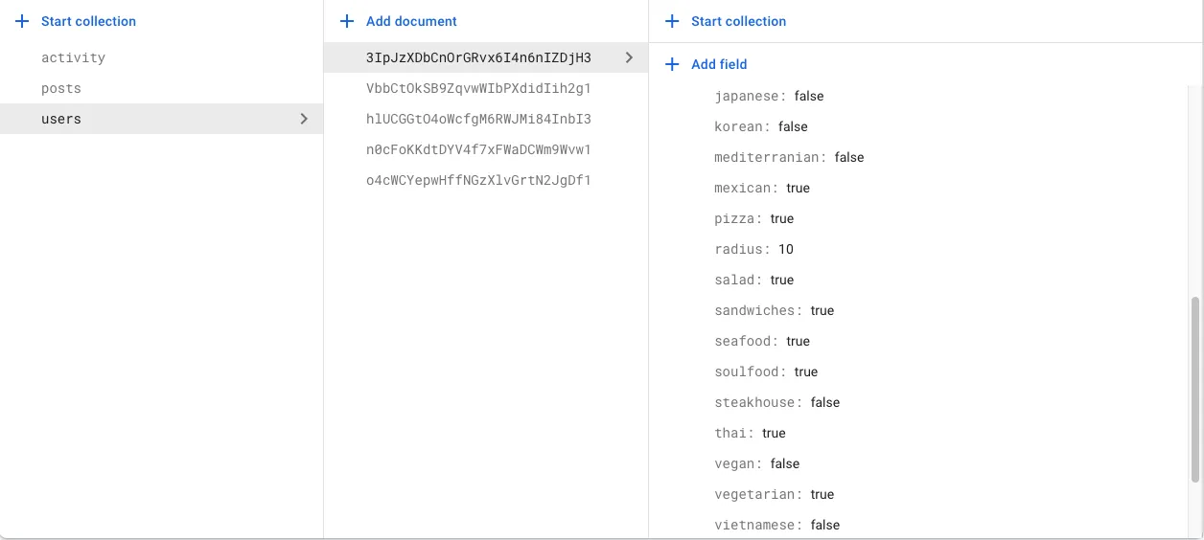Viewport: 1204px width, 540px height.
Task: Click the japanese field name
Action: [749, 96]
